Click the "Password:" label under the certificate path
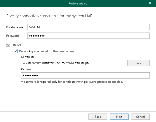This screenshot has width=156, height=122. (x=28, y=70)
